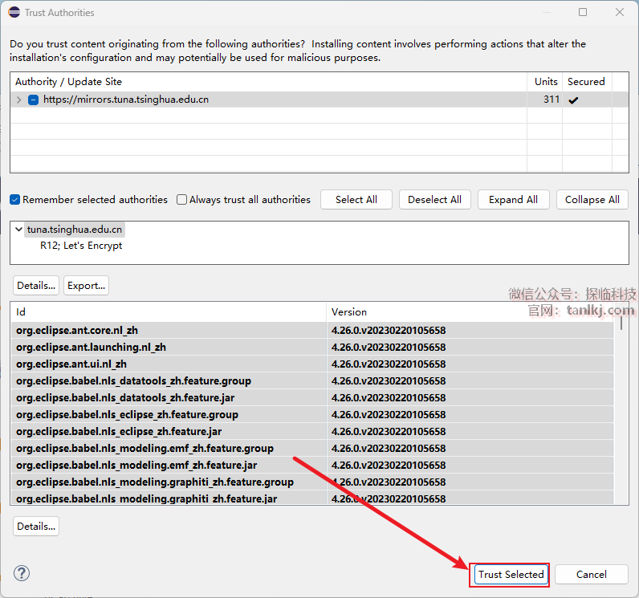Click Collapse All button

click(592, 200)
